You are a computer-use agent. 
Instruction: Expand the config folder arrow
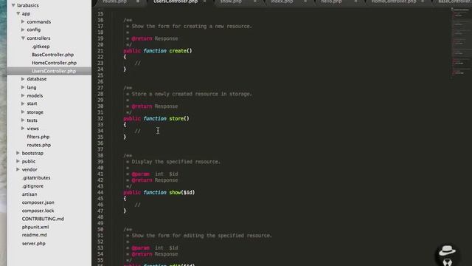[x=23, y=30]
